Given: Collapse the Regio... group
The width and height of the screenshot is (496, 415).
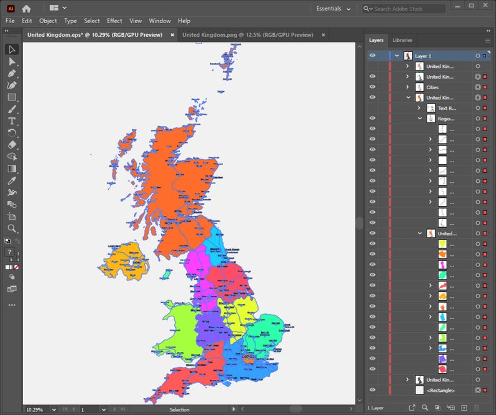Looking at the screenshot, I should (420, 119).
